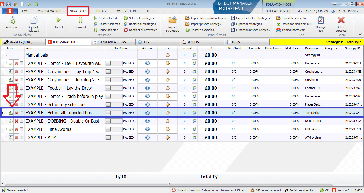Open EVENTS & MARKETS ribbon tab
Viewport: 364px width, 193px height.
[49, 11]
